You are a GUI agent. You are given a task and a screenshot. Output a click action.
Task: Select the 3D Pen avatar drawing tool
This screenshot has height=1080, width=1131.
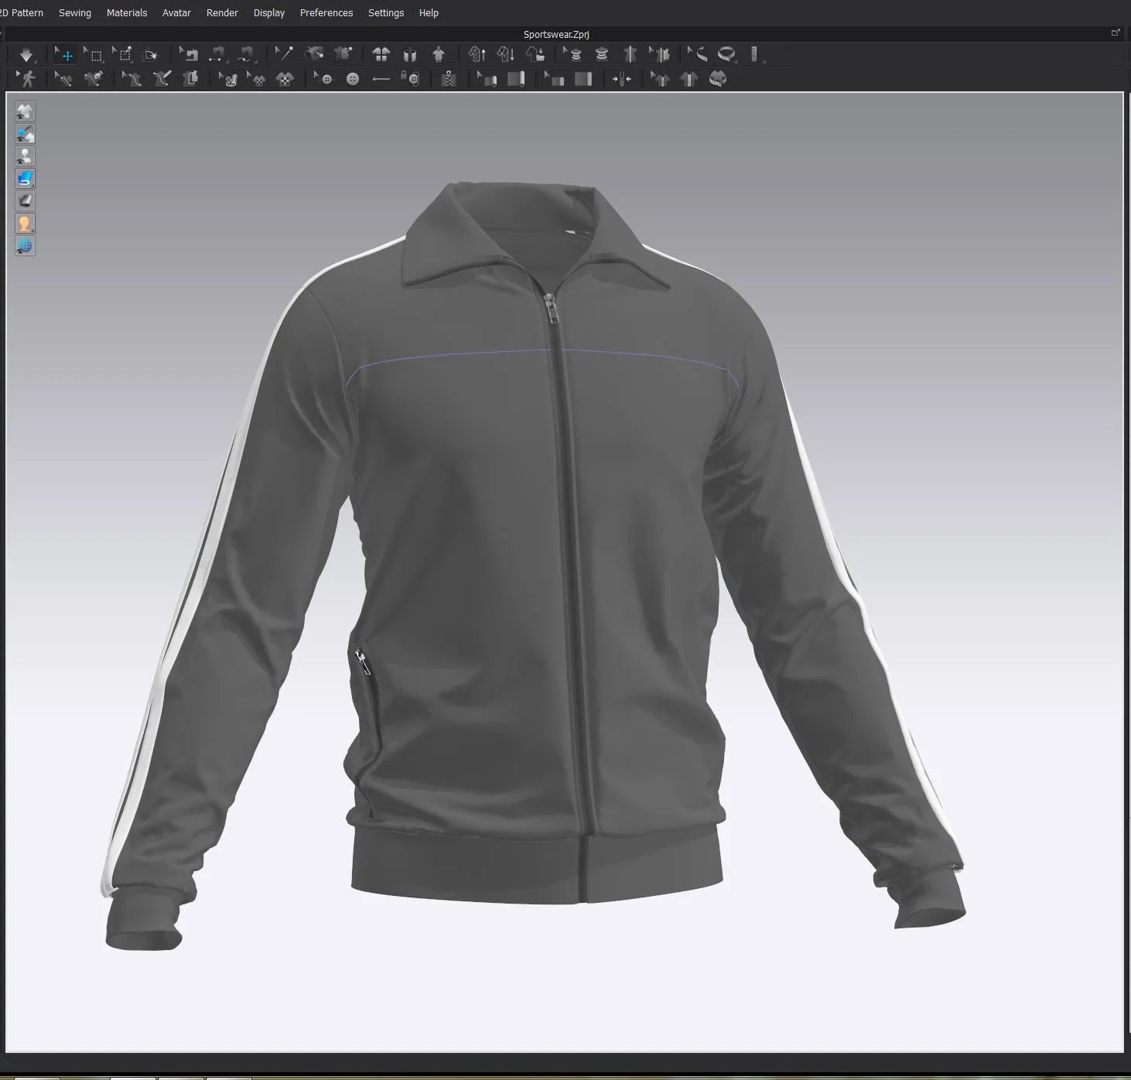click(161, 79)
